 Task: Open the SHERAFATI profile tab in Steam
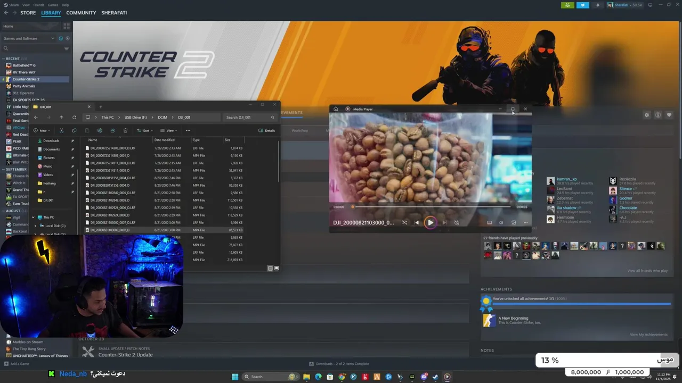pos(114,13)
